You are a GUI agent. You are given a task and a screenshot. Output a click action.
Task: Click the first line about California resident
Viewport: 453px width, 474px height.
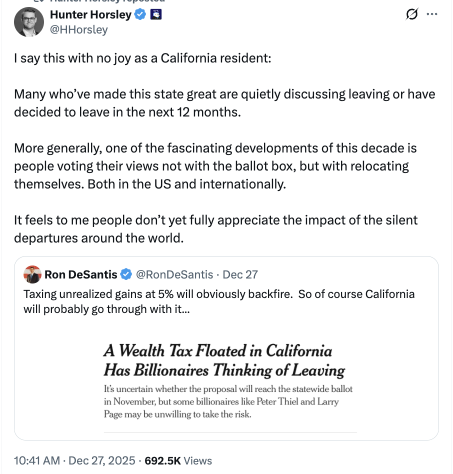click(x=142, y=58)
